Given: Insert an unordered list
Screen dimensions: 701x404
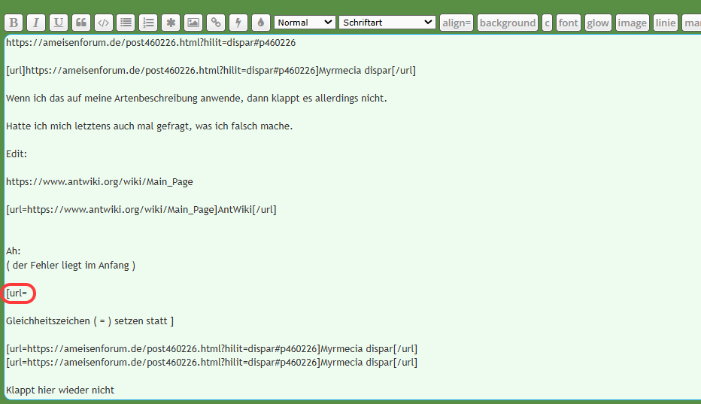Looking at the screenshot, I should click(126, 23).
